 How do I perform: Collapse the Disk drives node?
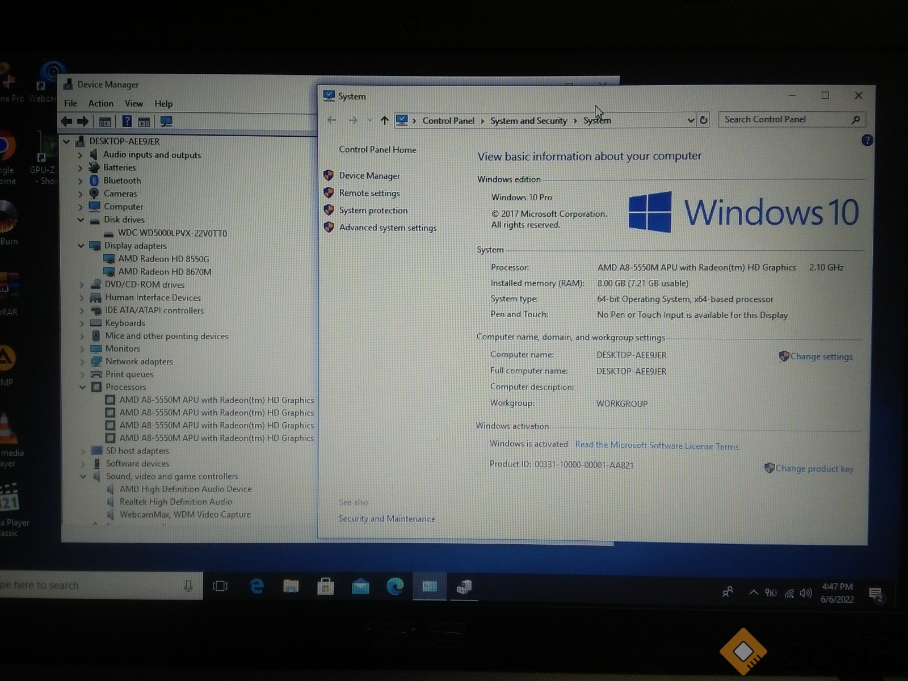pyautogui.click(x=81, y=220)
